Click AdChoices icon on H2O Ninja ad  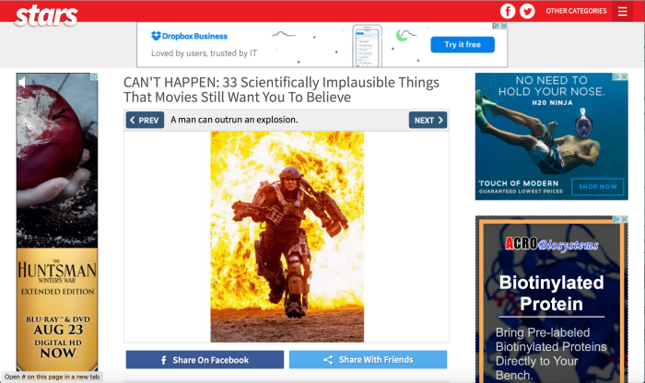[616, 77]
